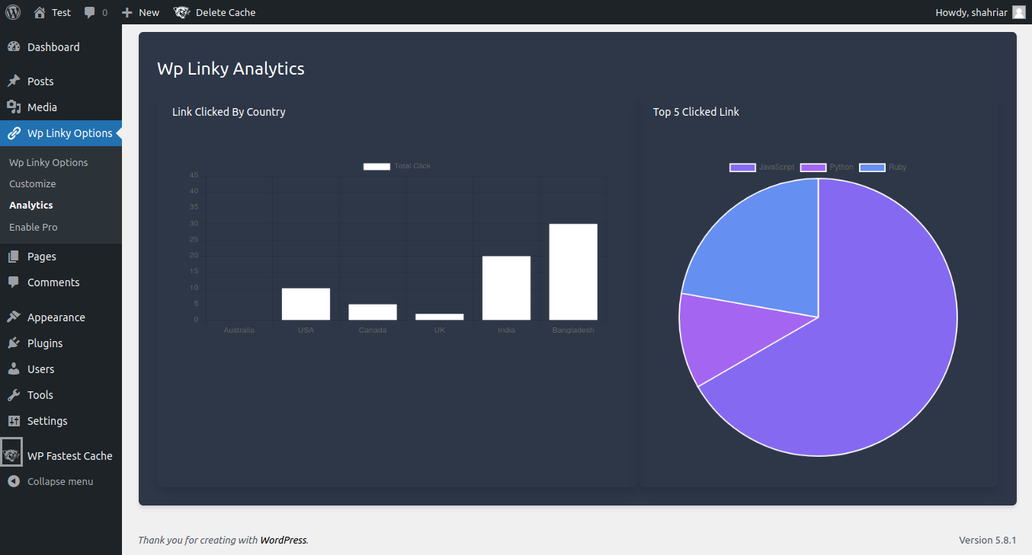Open the Wp Linky Options submenu item
Viewport: 1032px width, 555px height.
[48, 162]
